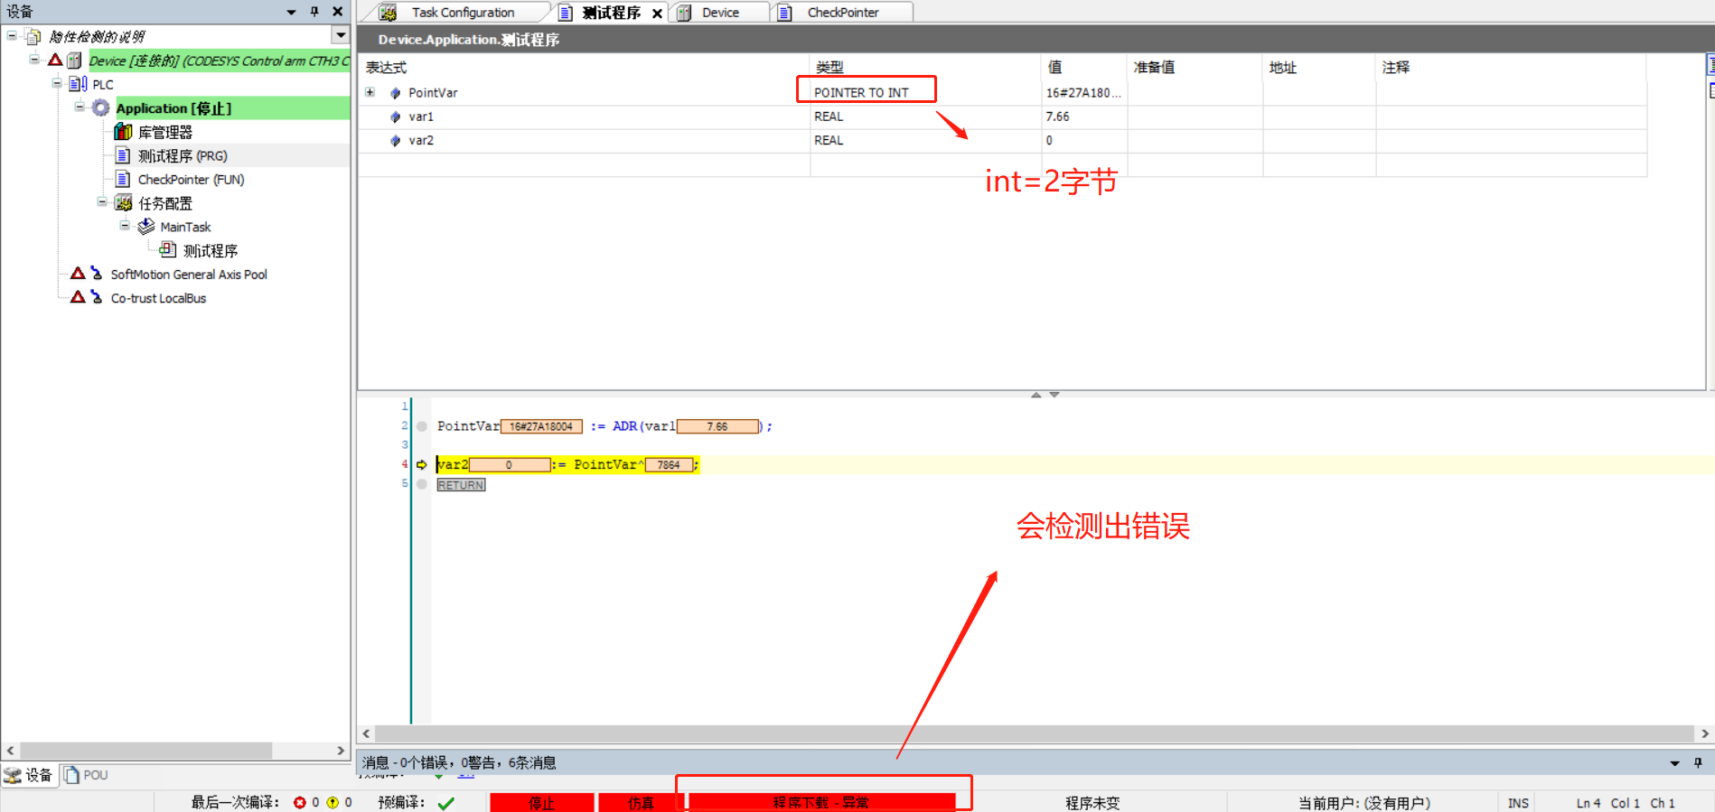Click the current execution arrow on line 4
The image size is (1715, 812).
click(421, 464)
